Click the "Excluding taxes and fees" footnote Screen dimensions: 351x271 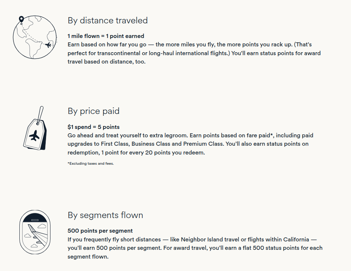point(91,163)
